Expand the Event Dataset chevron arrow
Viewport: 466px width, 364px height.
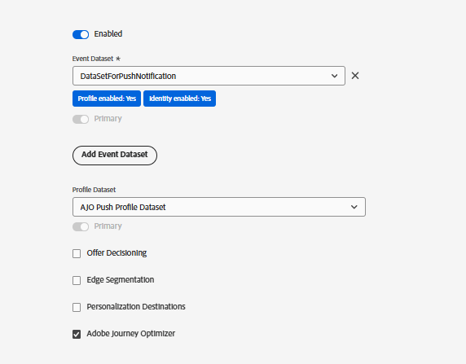click(x=334, y=76)
